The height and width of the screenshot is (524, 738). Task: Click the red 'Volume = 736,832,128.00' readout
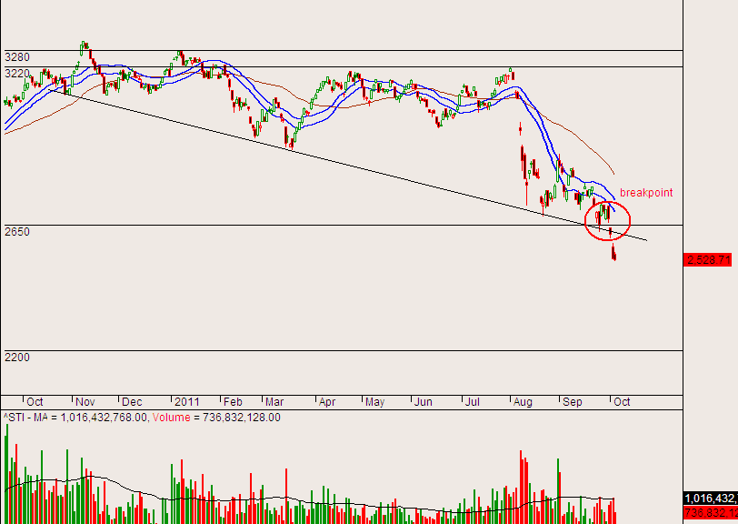[215, 418]
